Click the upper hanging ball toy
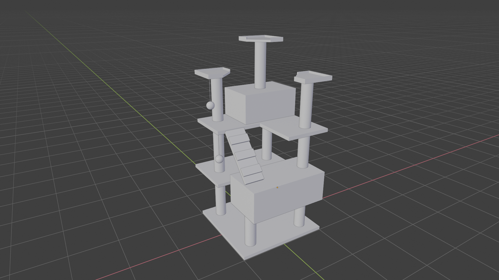 pyautogui.click(x=210, y=105)
